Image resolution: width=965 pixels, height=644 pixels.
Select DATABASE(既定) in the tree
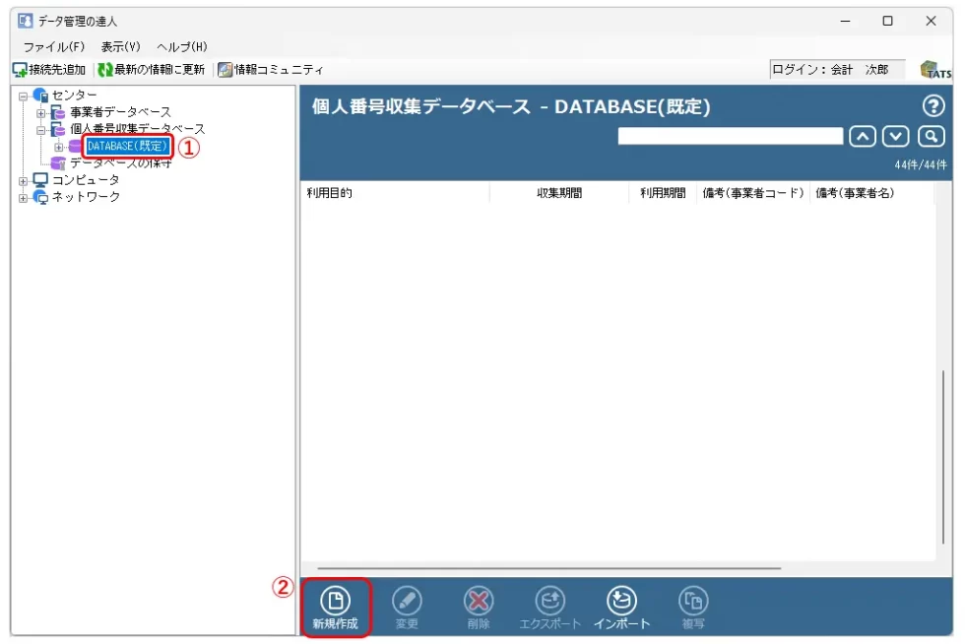(128, 147)
